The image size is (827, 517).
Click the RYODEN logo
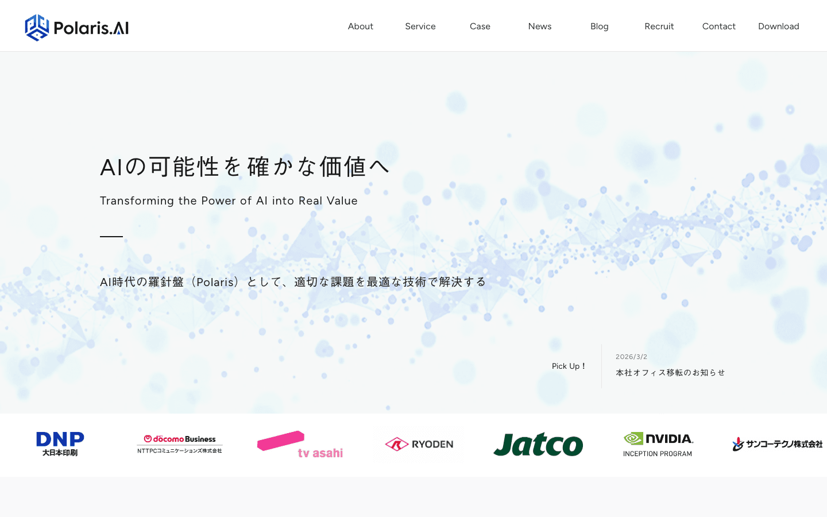419,444
